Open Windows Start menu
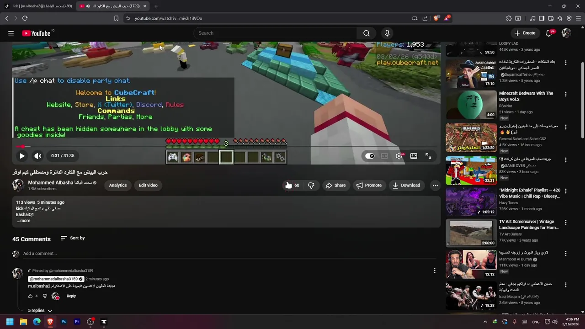This screenshot has height=329, width=585. pyautogui.click(x=10, y=322)
